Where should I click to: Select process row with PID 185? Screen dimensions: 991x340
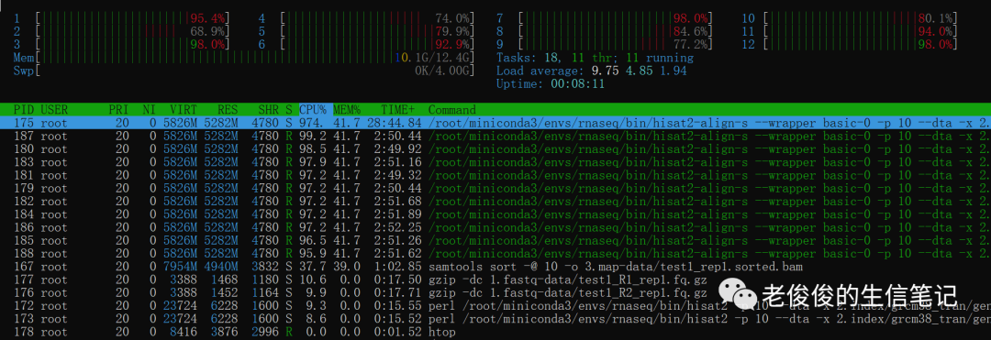(495, 240)
